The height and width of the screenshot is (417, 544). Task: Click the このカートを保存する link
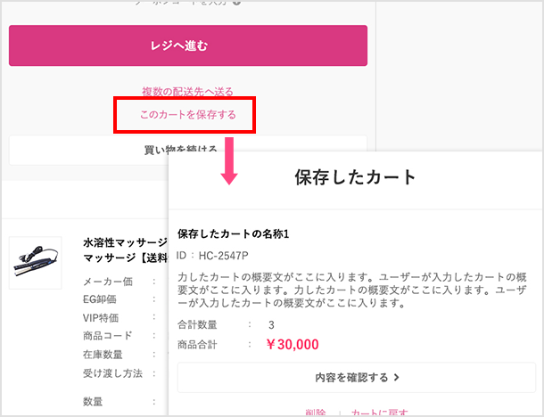[x=188, y=115]
